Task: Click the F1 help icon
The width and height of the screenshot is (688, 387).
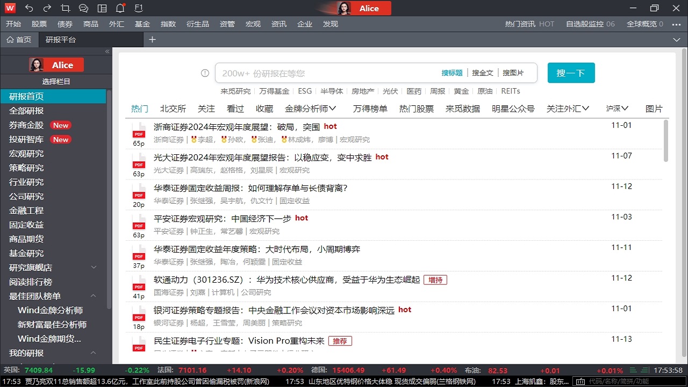Action: point(138,8)
